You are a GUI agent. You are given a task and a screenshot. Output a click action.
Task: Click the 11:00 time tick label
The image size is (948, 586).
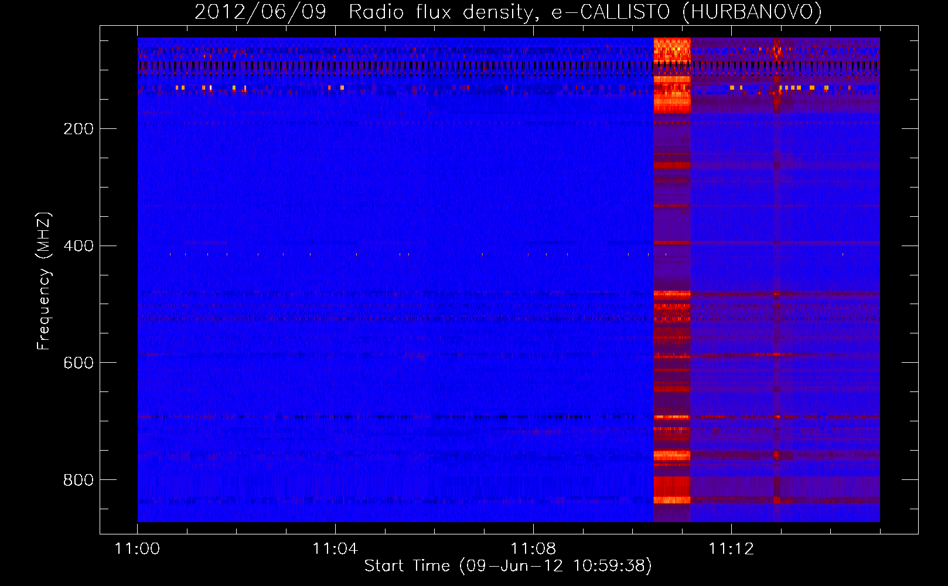137,549
